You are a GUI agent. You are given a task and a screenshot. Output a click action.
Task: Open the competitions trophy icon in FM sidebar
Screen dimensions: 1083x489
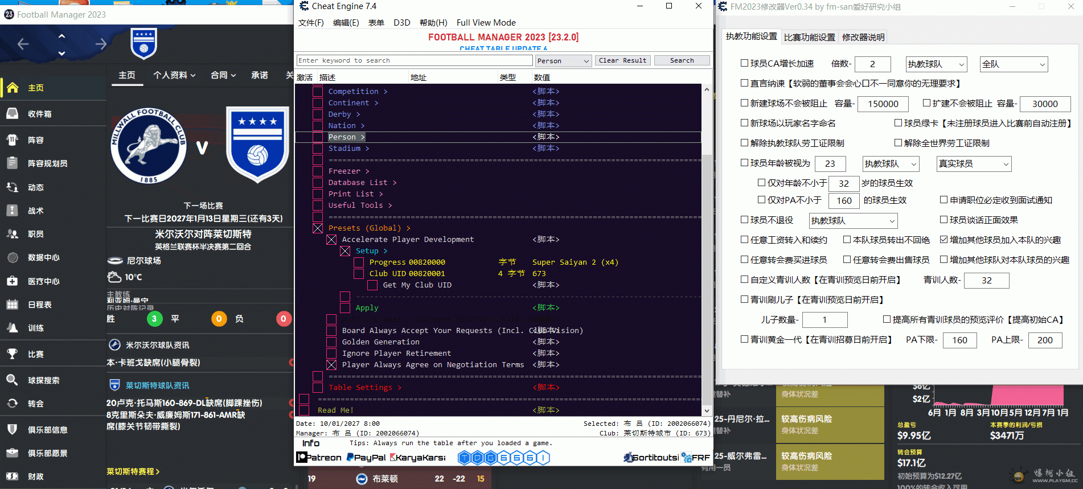pos(13,354)
